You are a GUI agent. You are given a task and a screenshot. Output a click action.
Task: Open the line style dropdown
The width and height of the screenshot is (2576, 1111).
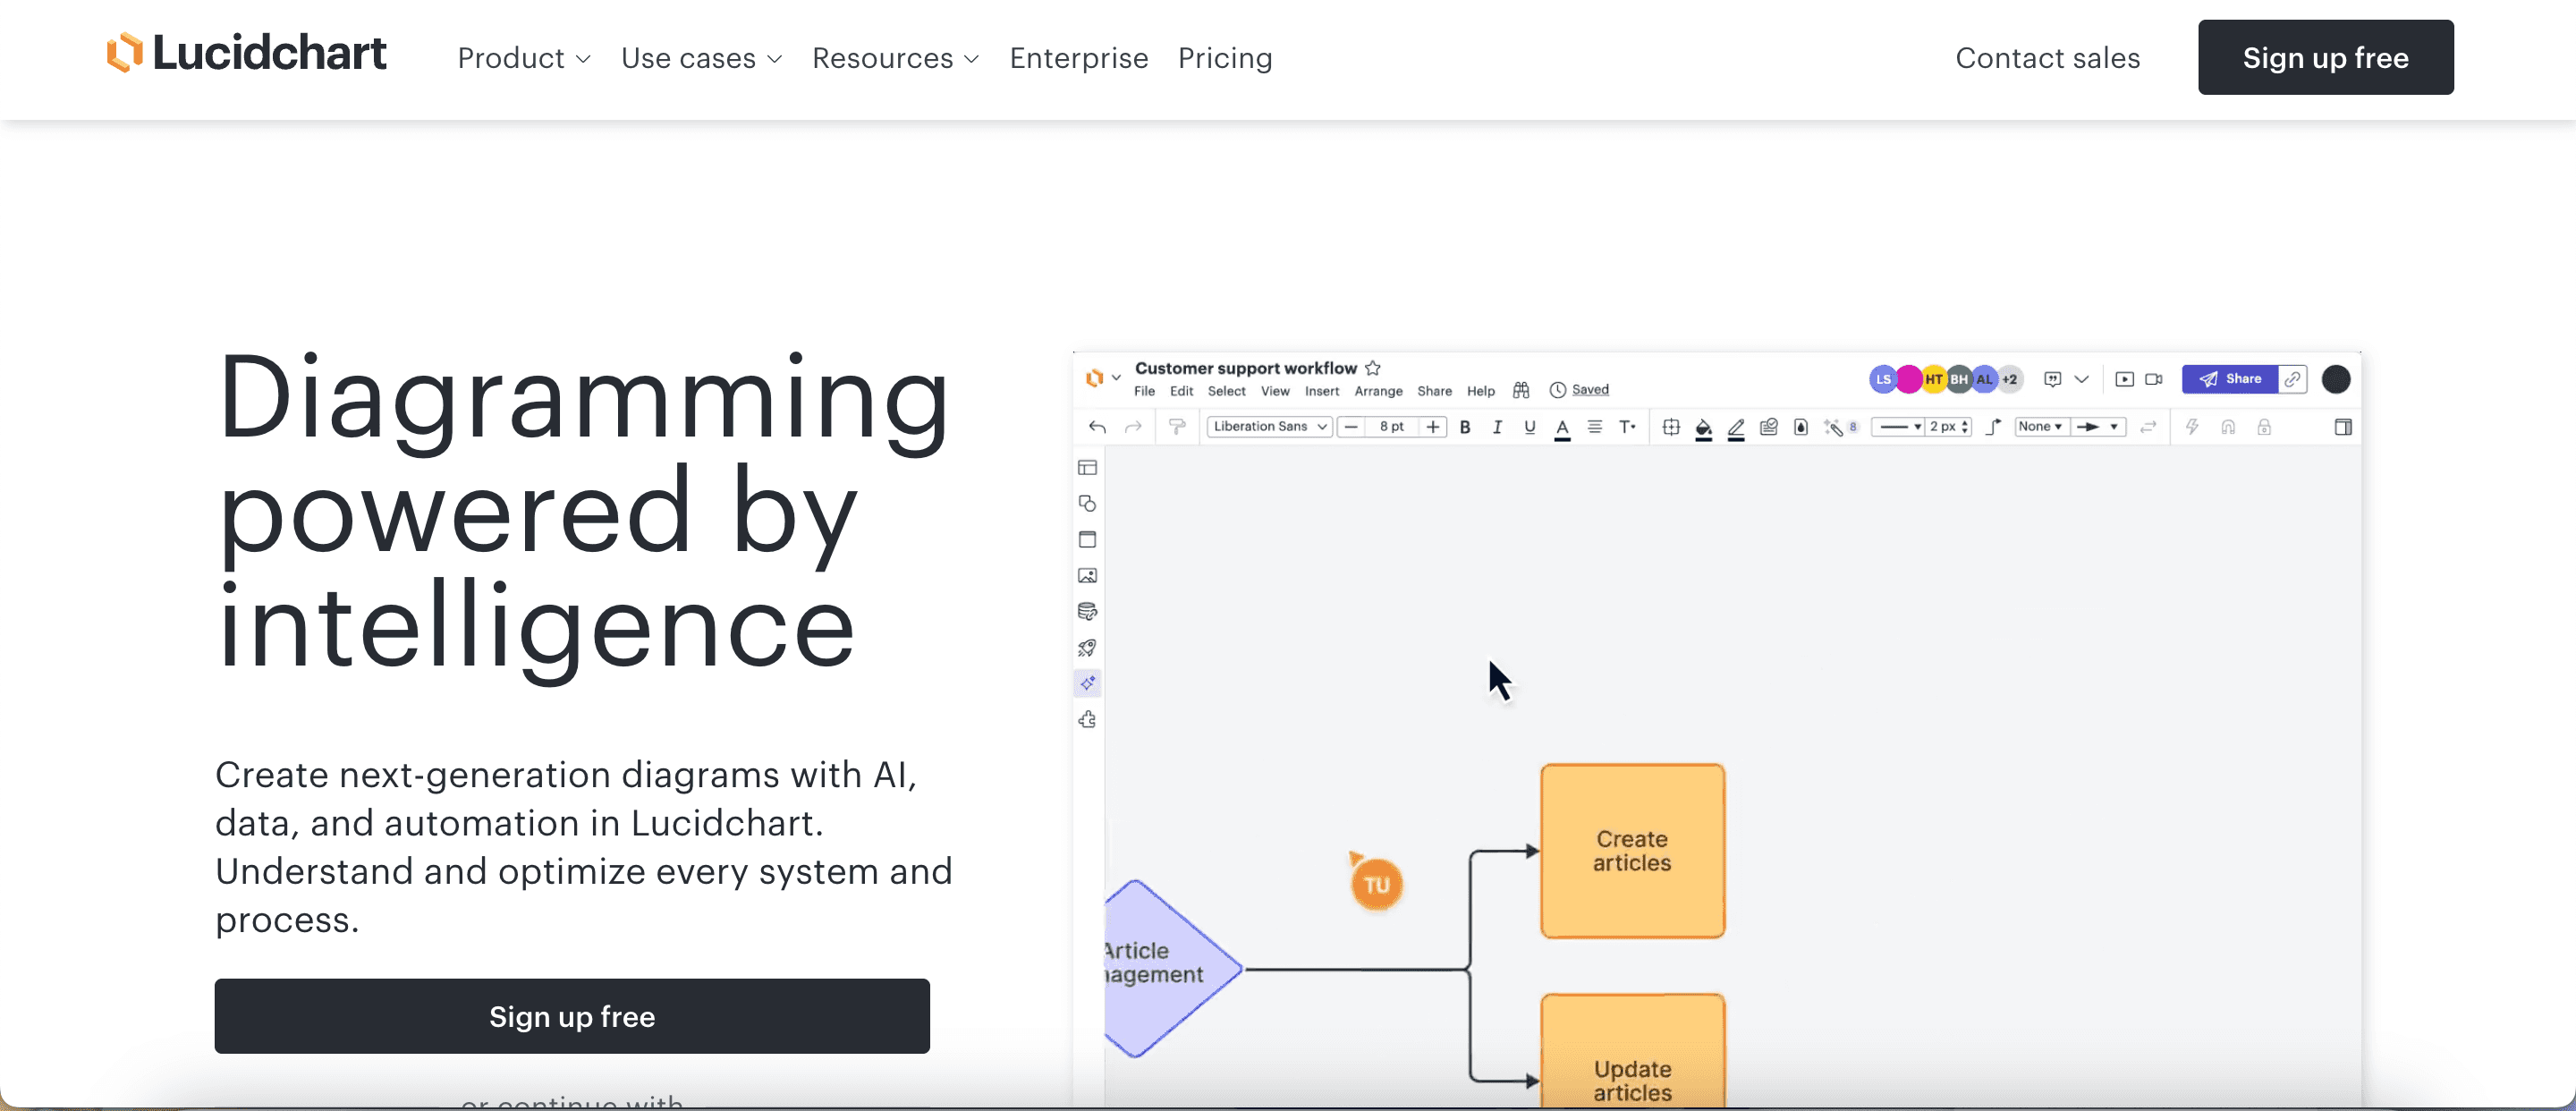[1898, 427]
